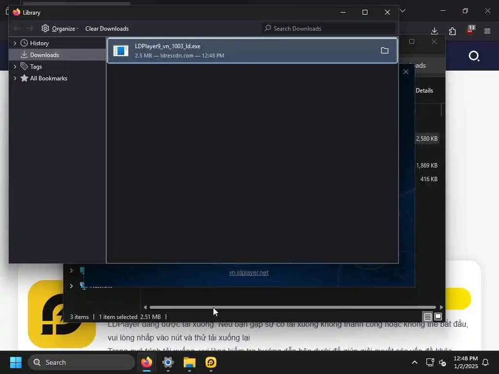
Task: Click File Explorer horizontal scrollbar track
Action: (292, 307)
